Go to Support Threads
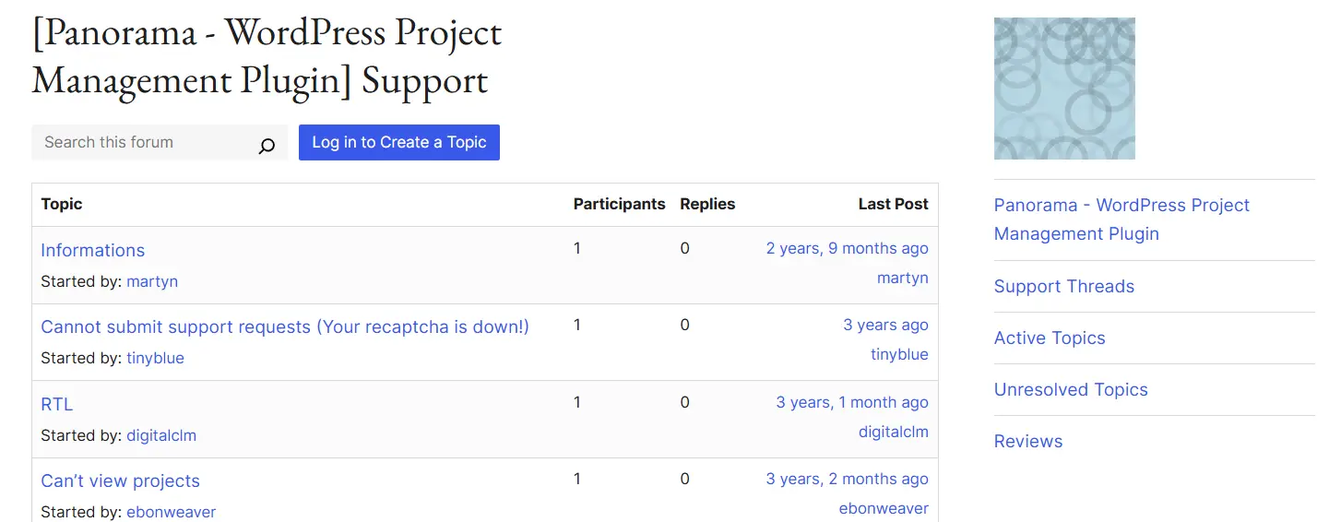 (x=1064, y=286)
